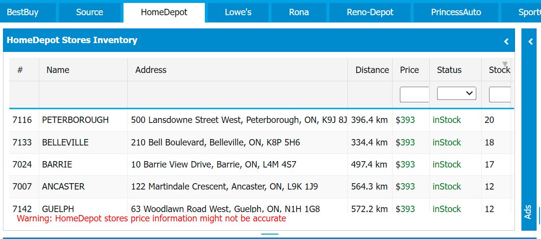541x239 pixels.
Task: Expand the Ads side panel chevron
Action: (x=531, y=42)
